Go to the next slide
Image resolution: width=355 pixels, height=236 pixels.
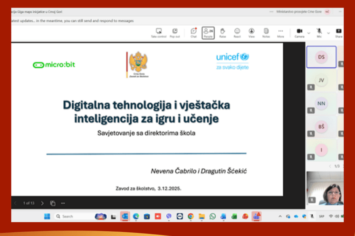42,203
